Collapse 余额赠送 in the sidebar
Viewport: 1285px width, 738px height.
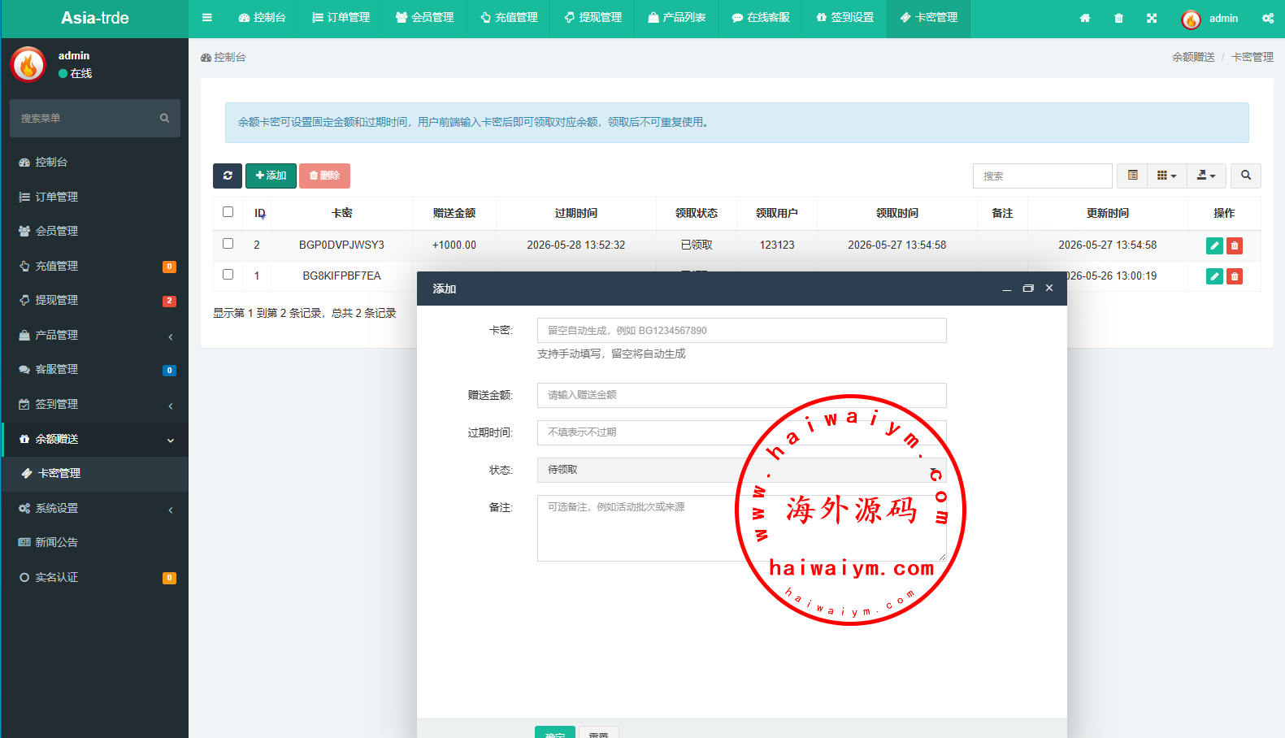pyautogui.click(x=95, y=439)
